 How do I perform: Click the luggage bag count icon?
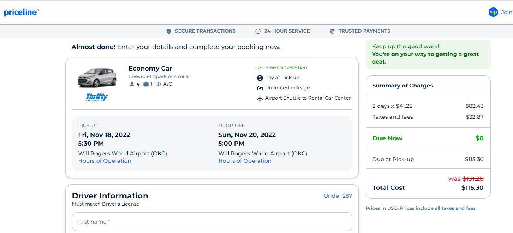point(146,84)
